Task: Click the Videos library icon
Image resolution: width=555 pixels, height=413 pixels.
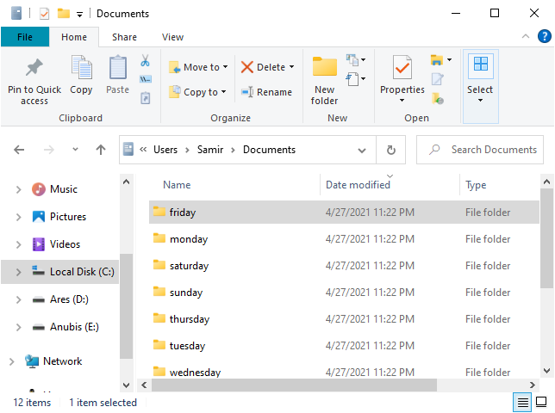Action: coord(39,244)
